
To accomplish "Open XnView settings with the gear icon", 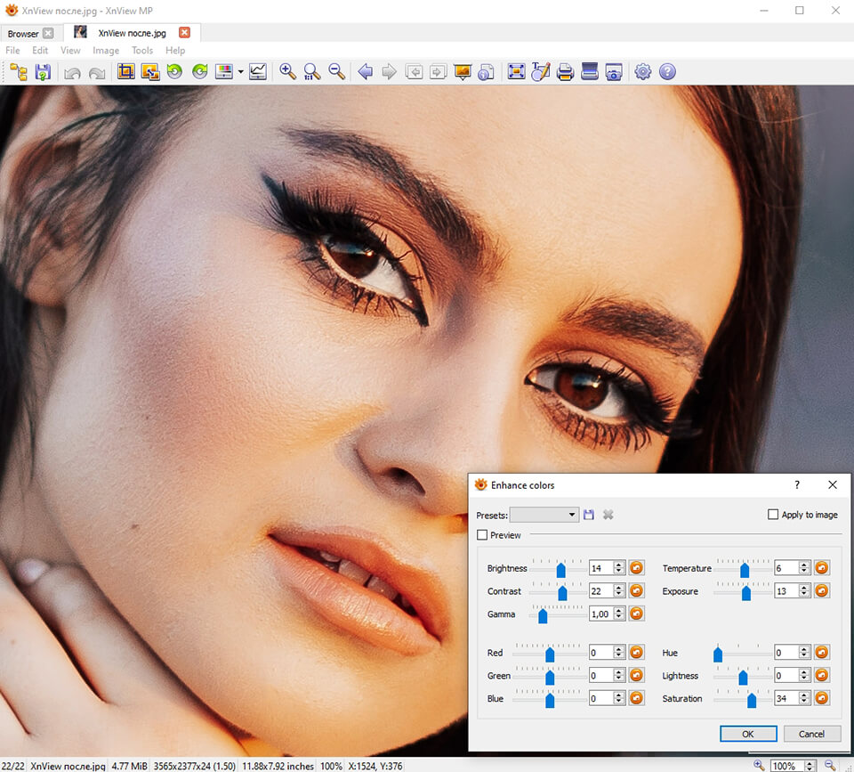I will [x=642, y=71].
